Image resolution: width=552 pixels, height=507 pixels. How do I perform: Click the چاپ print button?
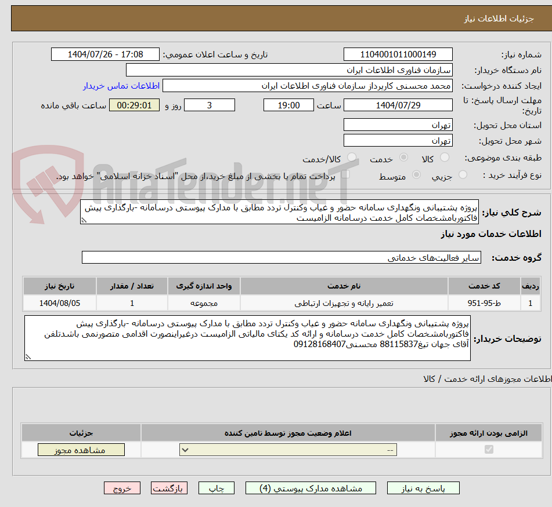(x=216, y=488)
